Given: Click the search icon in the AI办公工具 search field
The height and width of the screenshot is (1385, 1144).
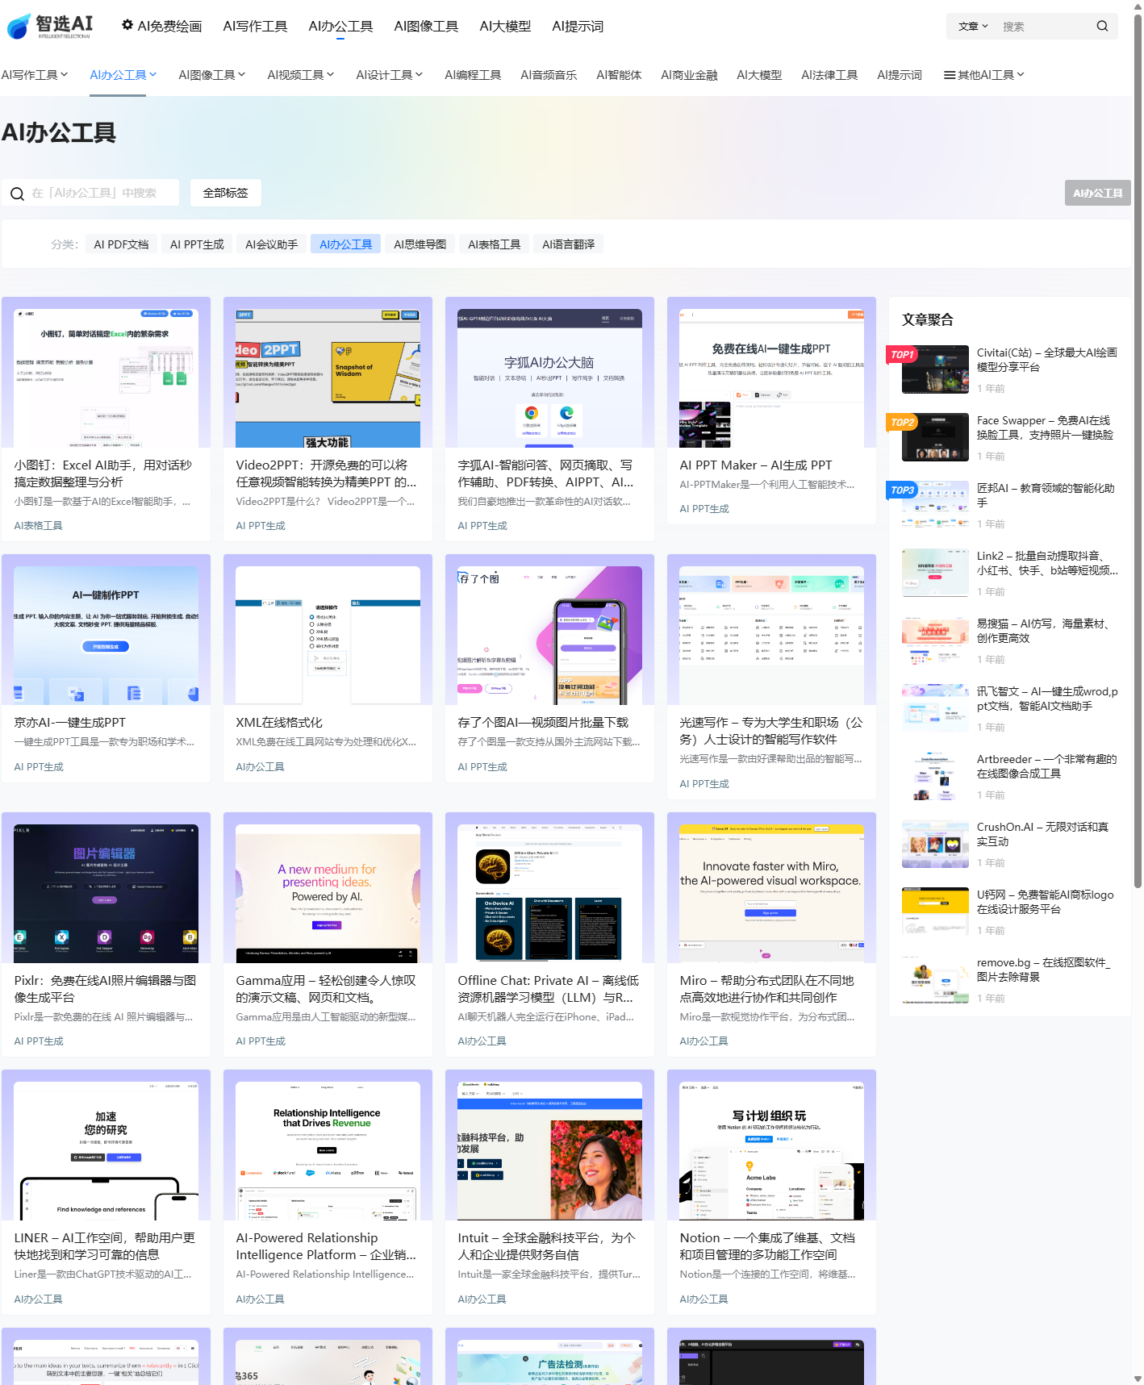Looking at the screenshot, I should (x=17, y=194).
